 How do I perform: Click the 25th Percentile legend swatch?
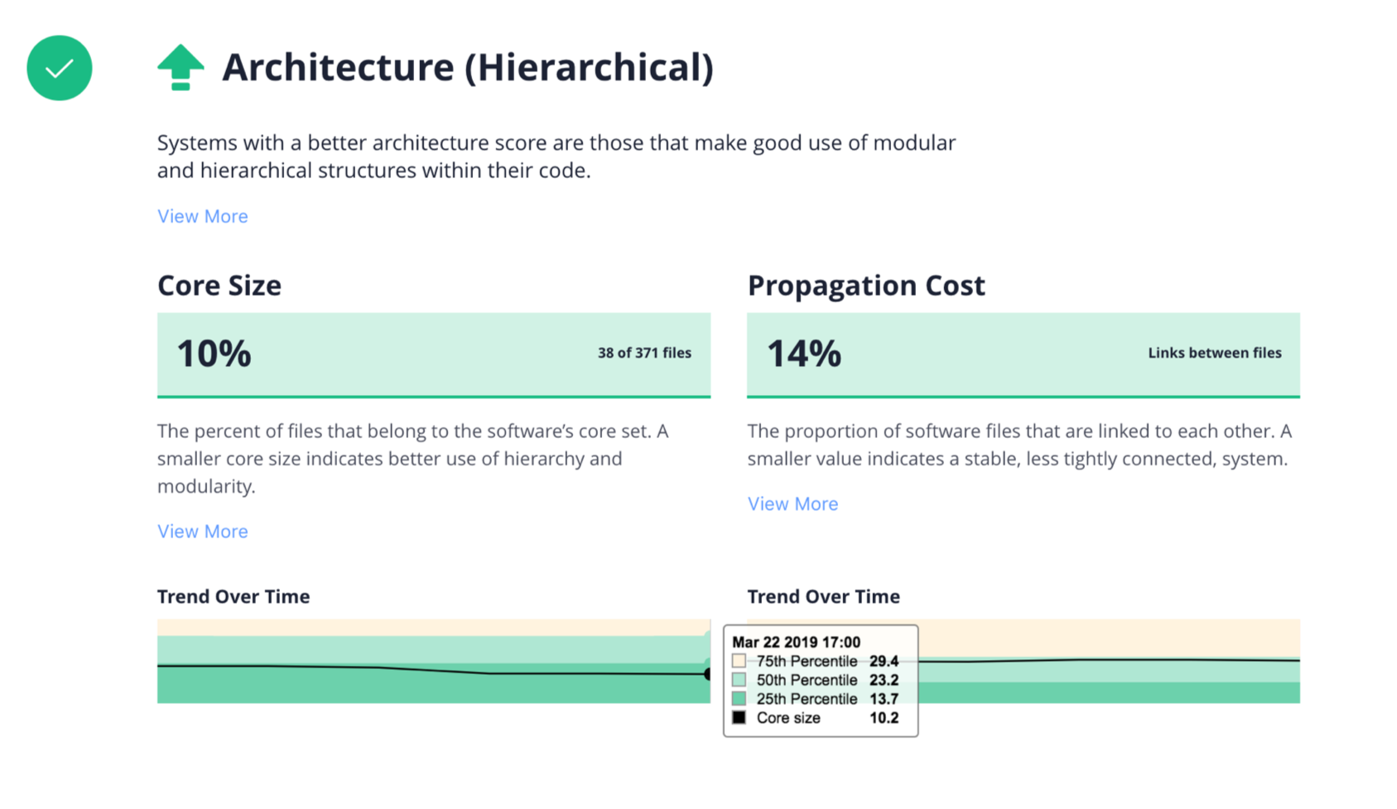(739, 699)
